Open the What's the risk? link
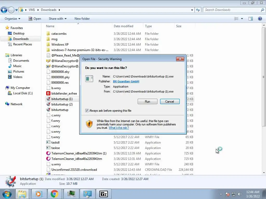Viewport: 266px width, 199px height. (119, 128)
